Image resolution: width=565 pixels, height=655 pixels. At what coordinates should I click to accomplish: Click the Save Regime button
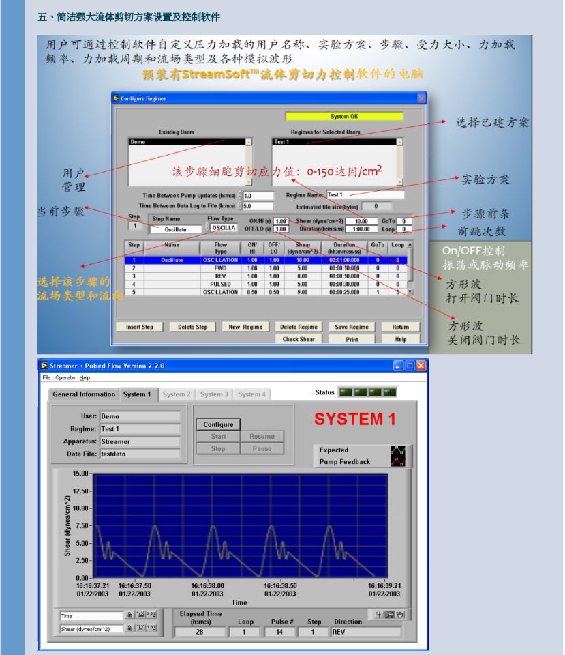point(352,327)
